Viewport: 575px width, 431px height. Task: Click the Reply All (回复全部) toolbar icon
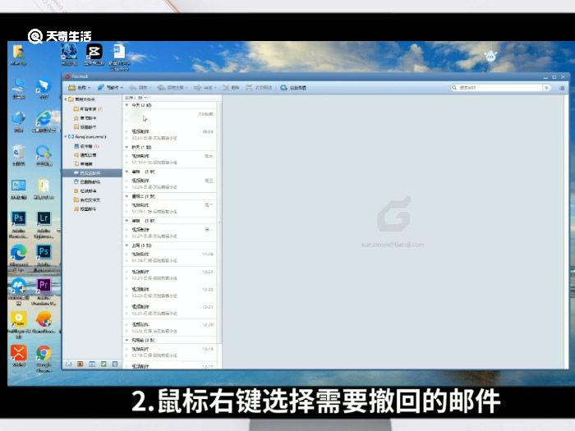161,88
